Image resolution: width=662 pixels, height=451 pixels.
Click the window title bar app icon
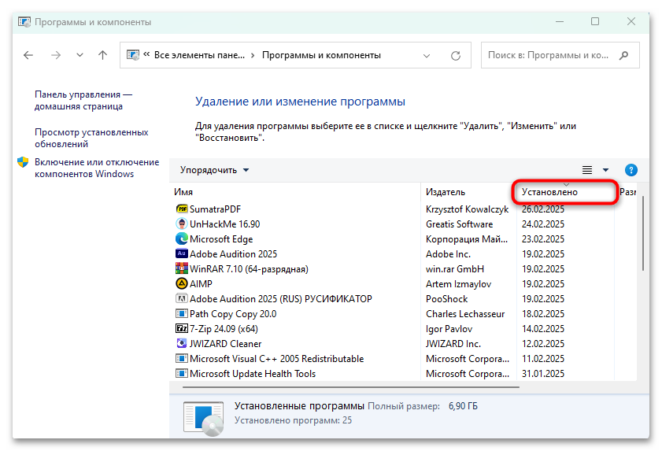(x=24, y=22)
